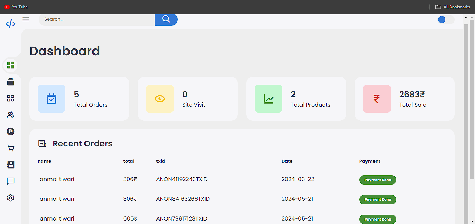Open the settings gear sidebar icon
The height and width of the screenshot is (224, 475).
[10, 198]
